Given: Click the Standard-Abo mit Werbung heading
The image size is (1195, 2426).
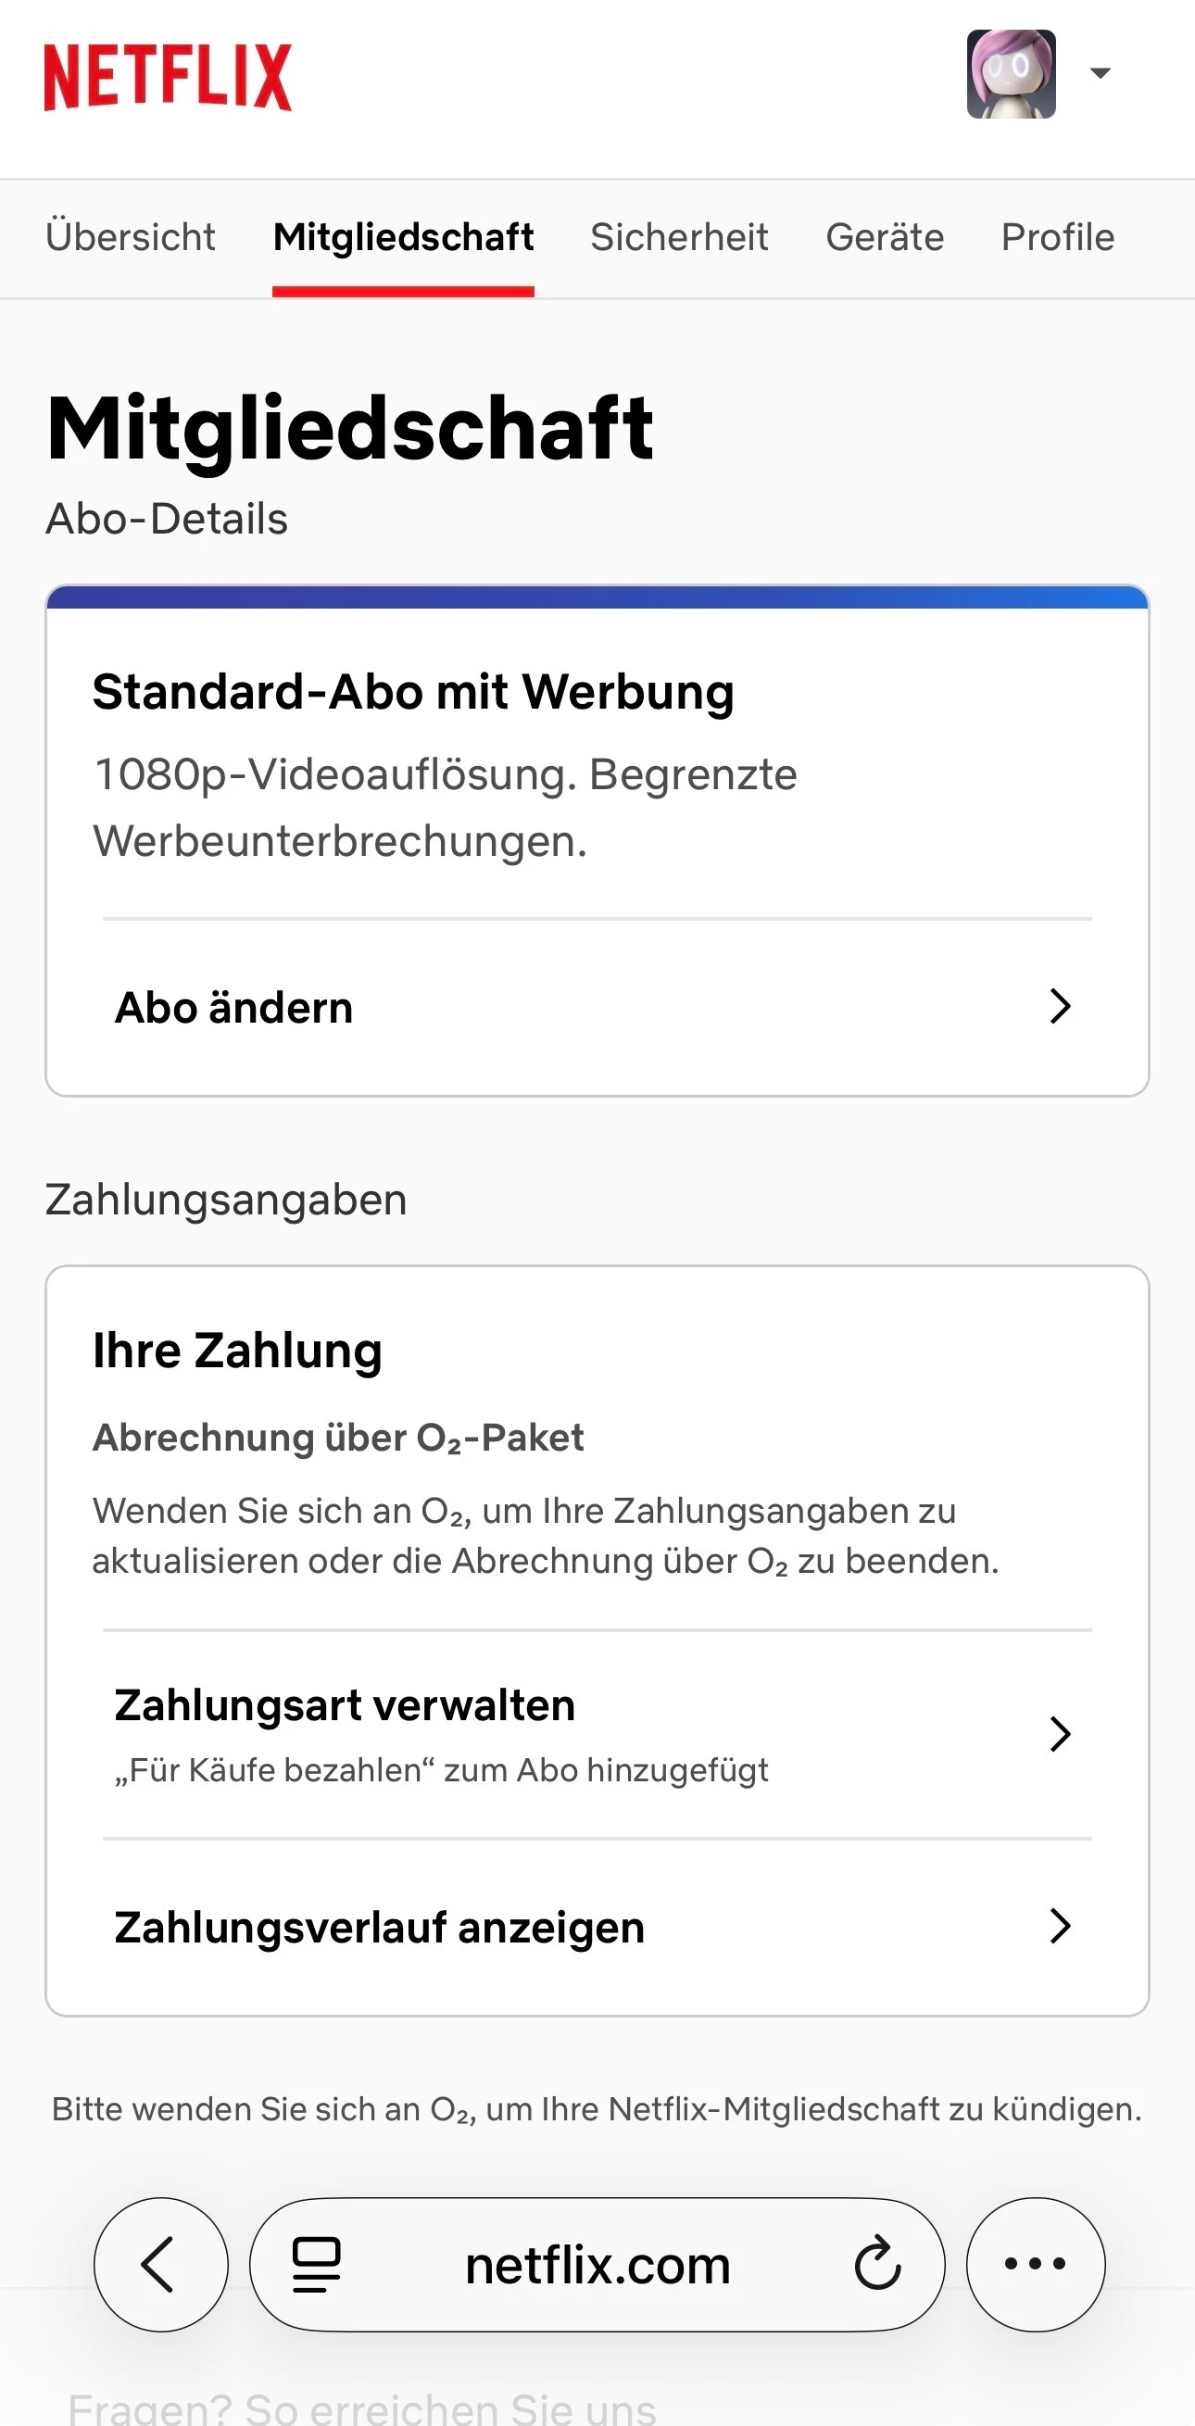Looking at the screenshot, I should 412,692.
